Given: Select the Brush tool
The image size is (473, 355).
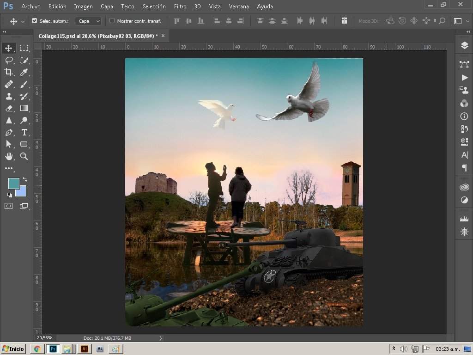Looking at the screenshot, I should pyautogui.click(x=24, y=84).
